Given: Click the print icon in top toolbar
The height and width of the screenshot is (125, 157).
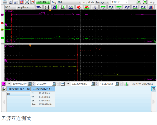Looking at the screenshot, I should [x=5, y=2].
